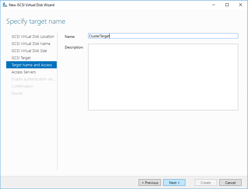Minimize the New iSCSI Virtual Disk Wizard window
The width and height of the screenshot is (248, 189).
213,5
